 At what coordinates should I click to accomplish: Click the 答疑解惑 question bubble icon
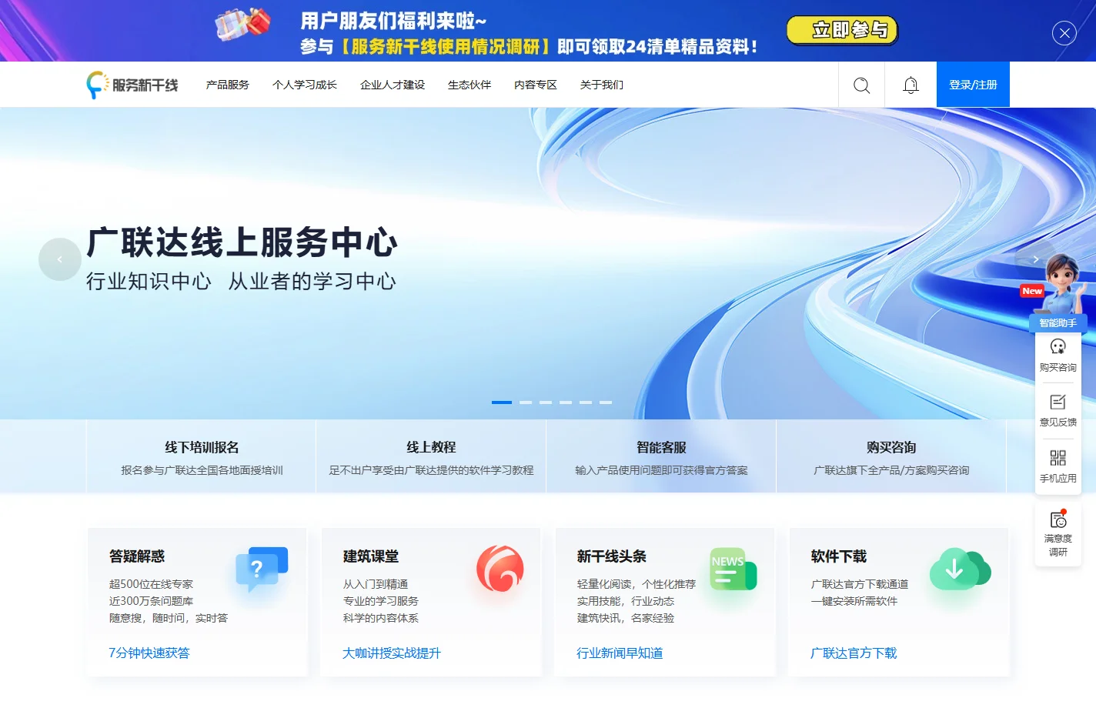coord(262,569)
